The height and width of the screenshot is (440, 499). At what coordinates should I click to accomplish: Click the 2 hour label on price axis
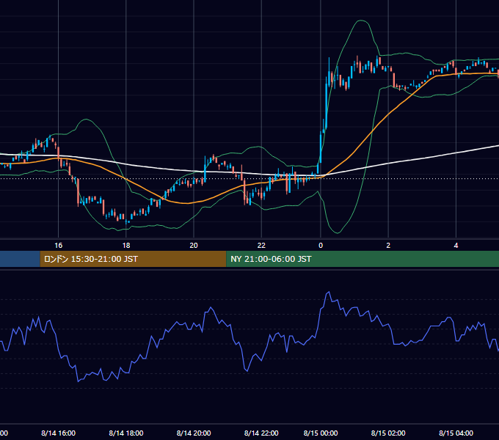pos(388,246)
